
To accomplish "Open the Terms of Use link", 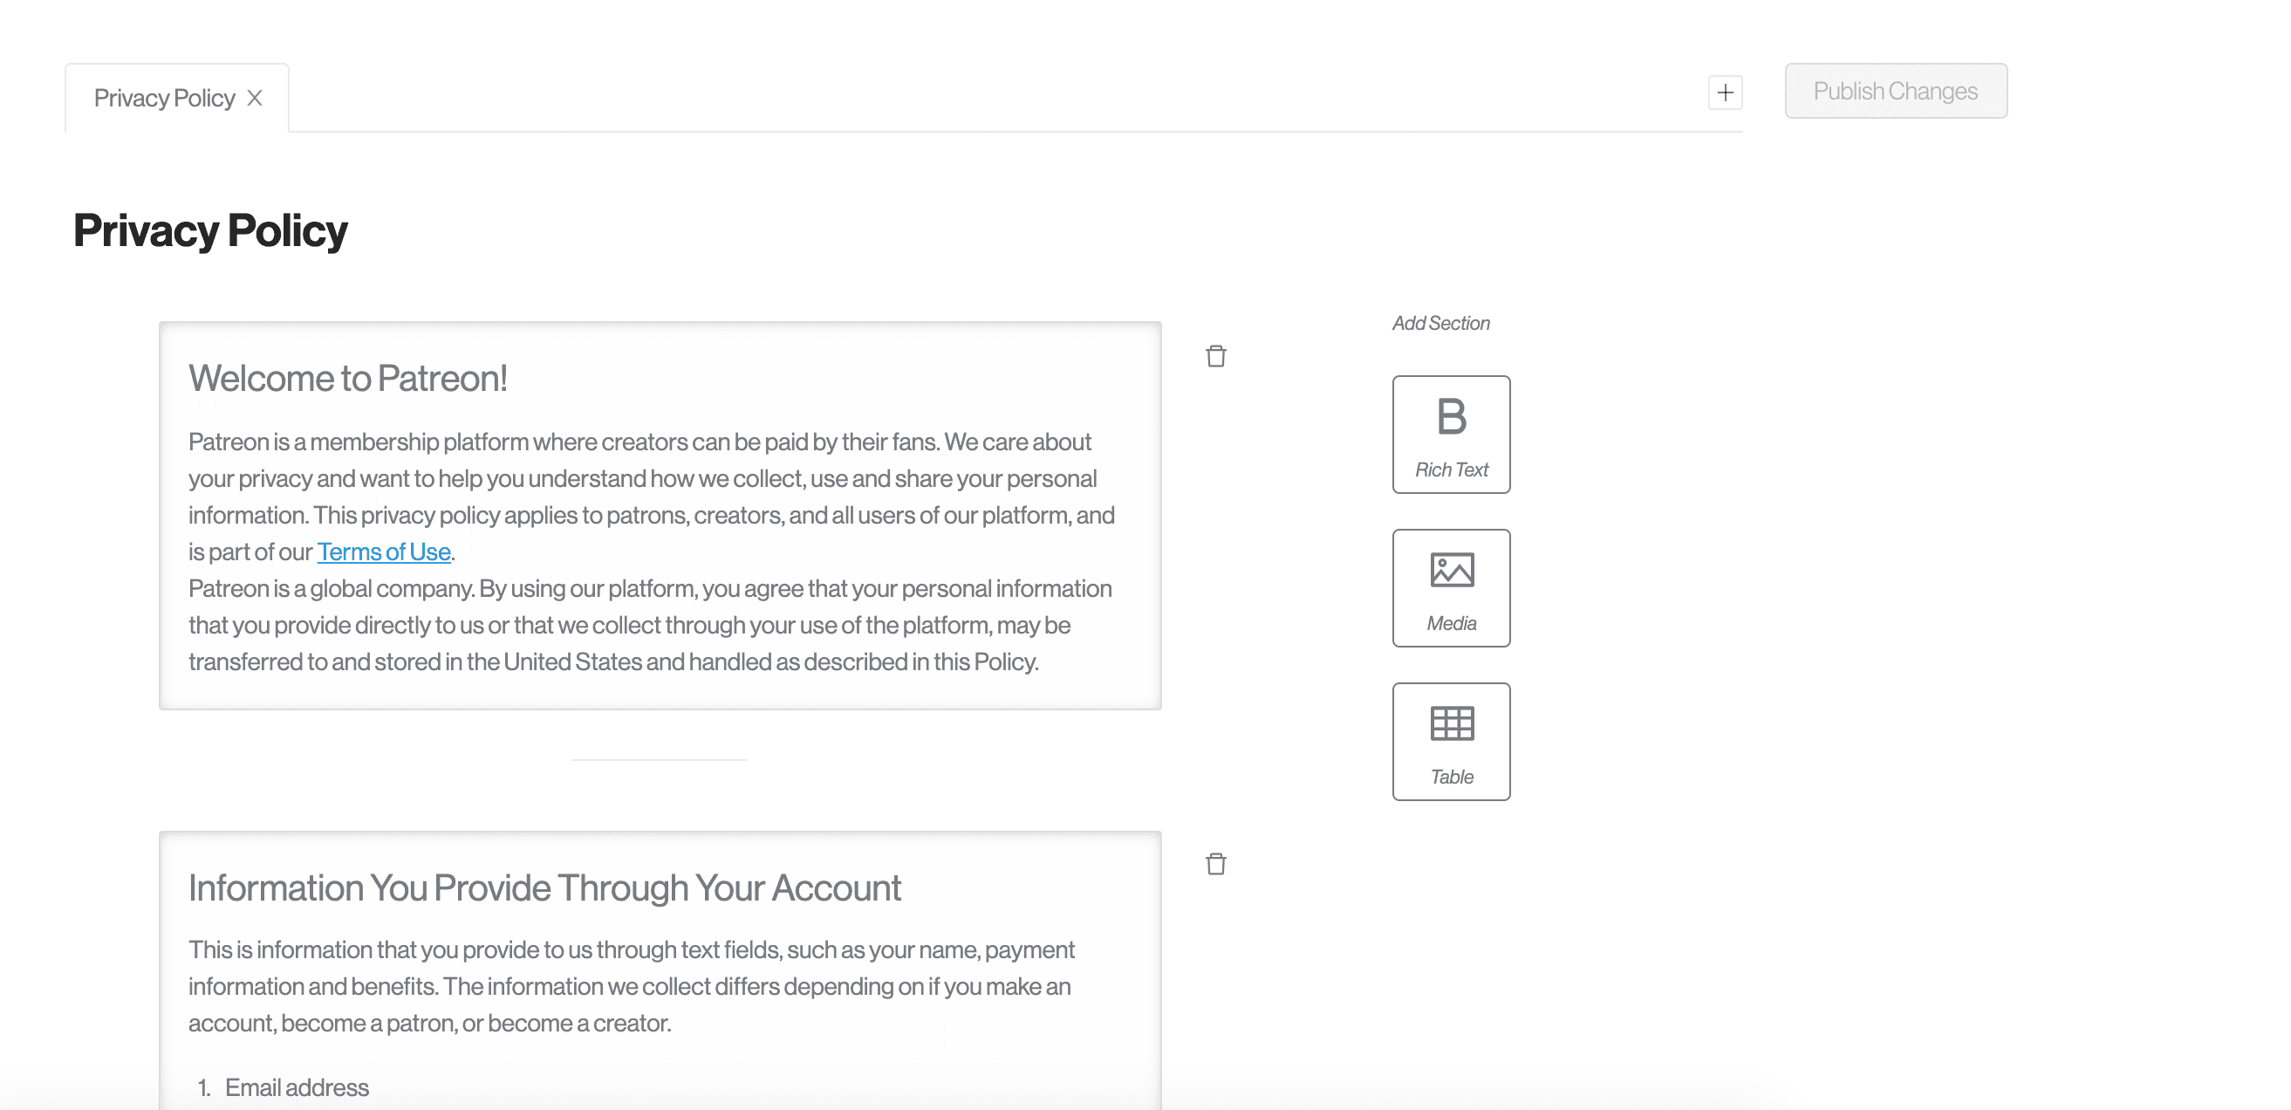I will [383, 552].
